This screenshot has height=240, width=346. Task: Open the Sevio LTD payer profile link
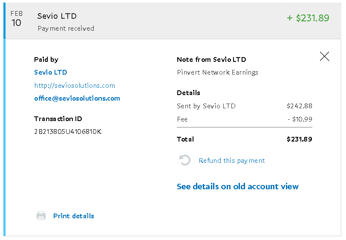pos(51,72)
